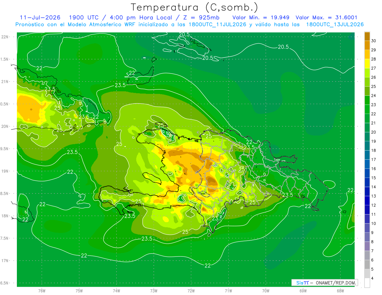
Task: Select the date '11-Jul-2026' in the header
Action: coord(40,17)
